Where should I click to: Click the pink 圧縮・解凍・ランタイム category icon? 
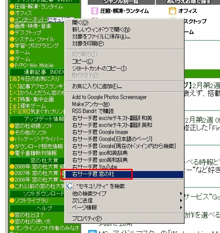pyautogui.click(x=95, y=11)
